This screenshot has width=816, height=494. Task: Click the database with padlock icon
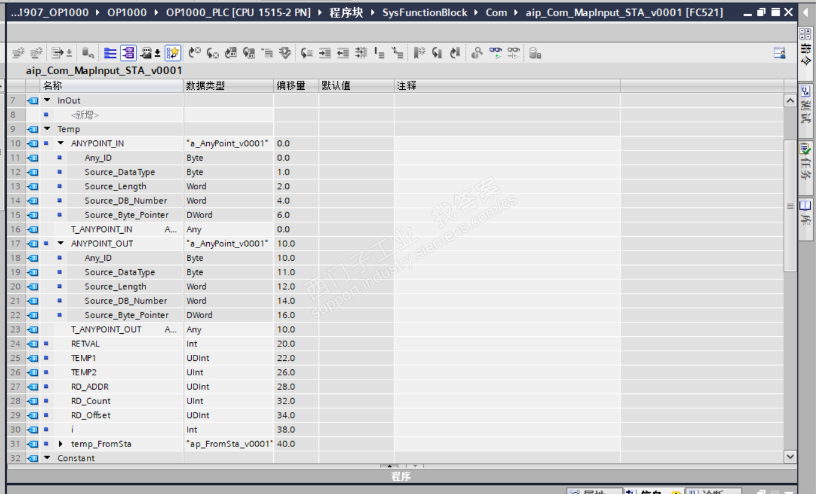535,53
